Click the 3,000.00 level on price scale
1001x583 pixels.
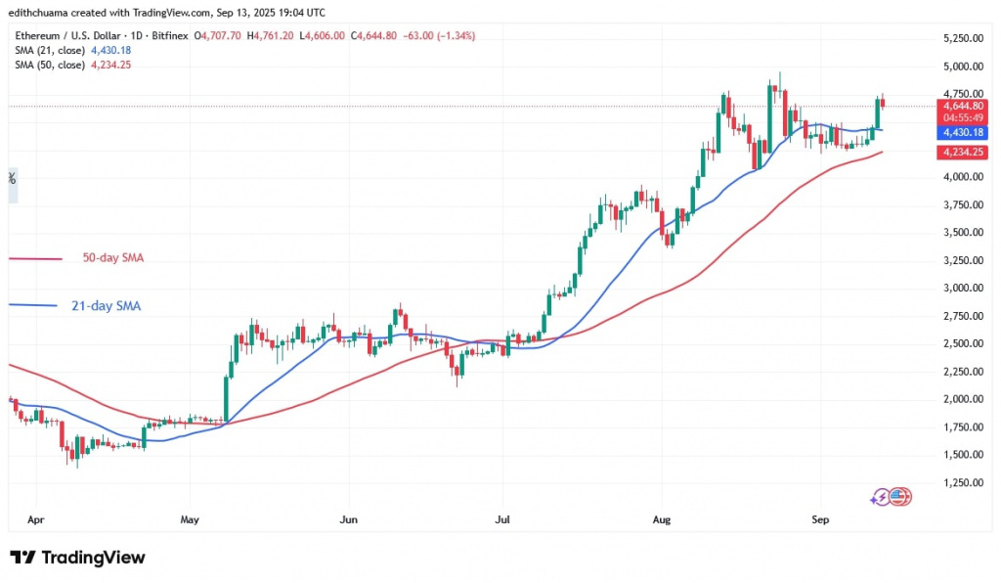point(963,289)
